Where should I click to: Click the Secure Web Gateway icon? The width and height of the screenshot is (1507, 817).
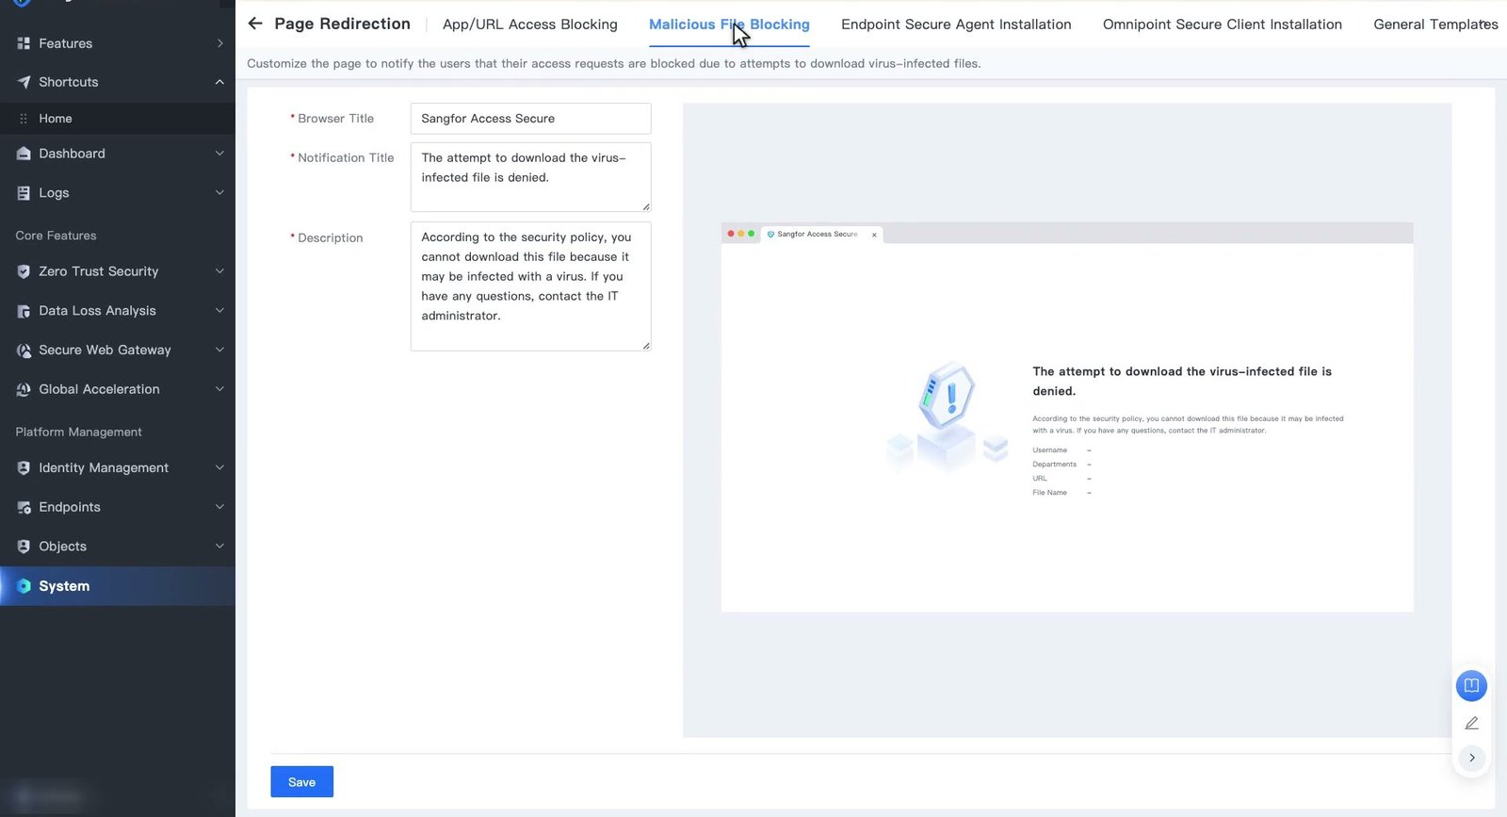[x=24, y=351]
